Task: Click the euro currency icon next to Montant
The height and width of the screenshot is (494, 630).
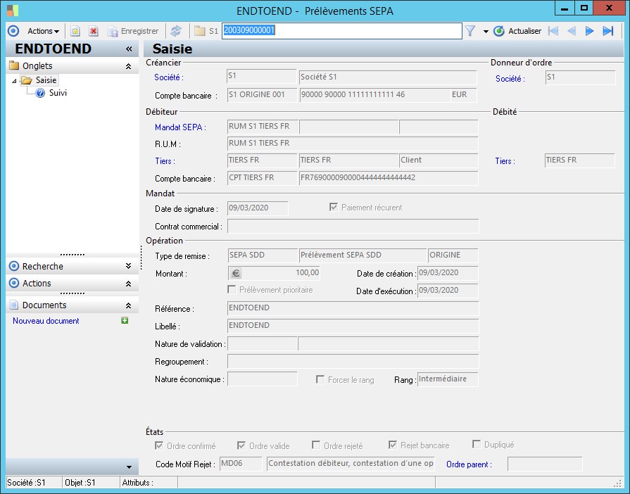Action: tap(236, 273)
